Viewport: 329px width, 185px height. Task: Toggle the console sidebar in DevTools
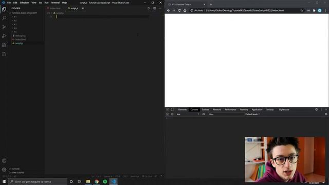[168, 114]
